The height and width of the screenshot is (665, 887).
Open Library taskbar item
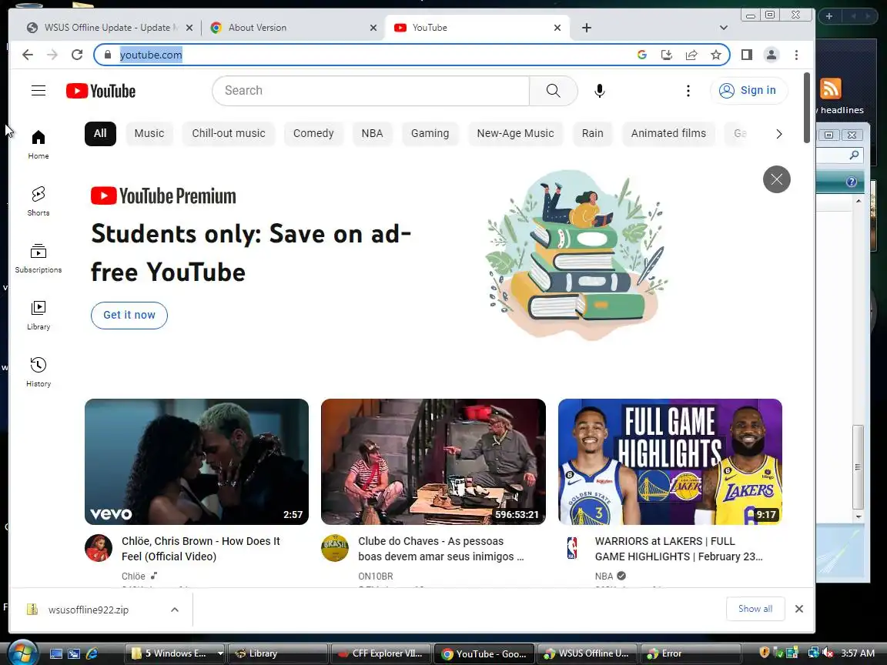pyautogui.click(x=278, y=653)
